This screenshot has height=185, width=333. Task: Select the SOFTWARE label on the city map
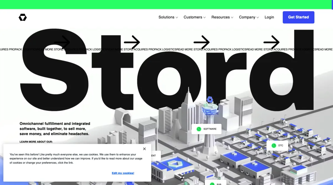click(x=206, y=129)
